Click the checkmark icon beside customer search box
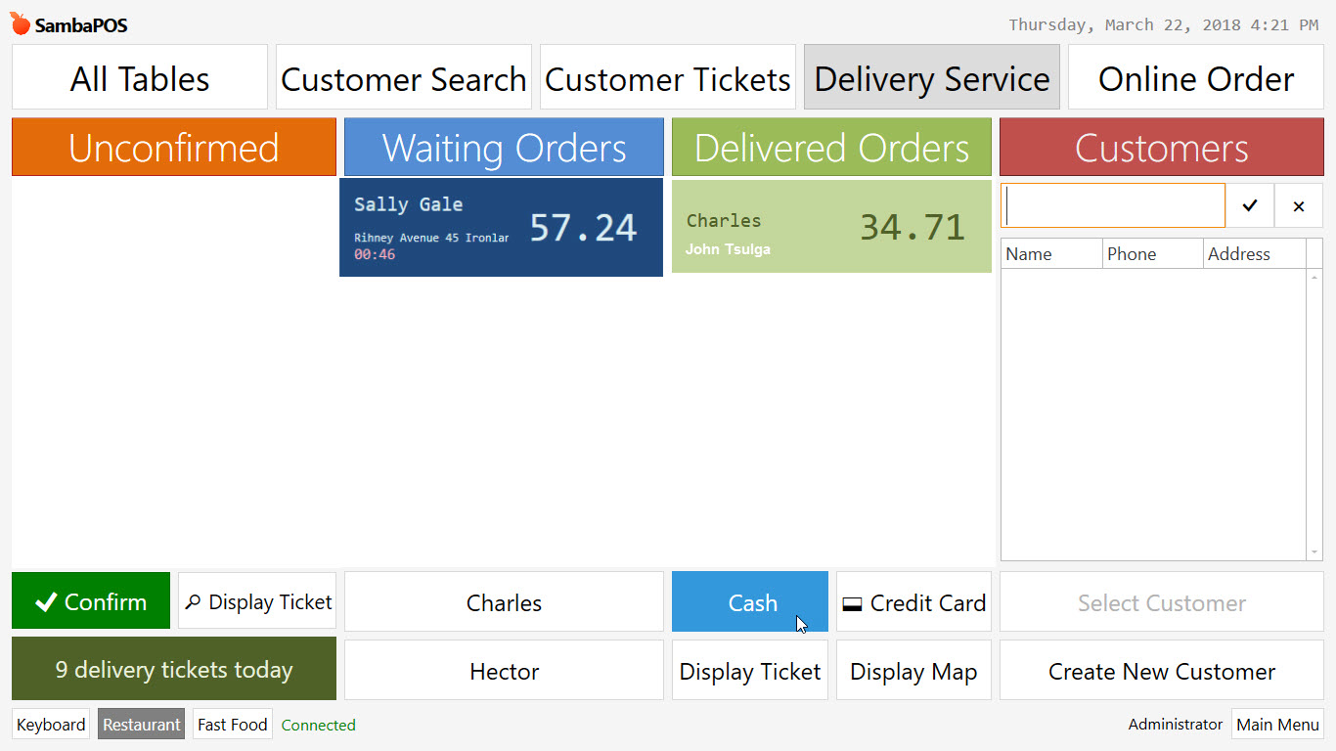The height and width of the screenshot is (751, 1336). tap(1250, 205)
